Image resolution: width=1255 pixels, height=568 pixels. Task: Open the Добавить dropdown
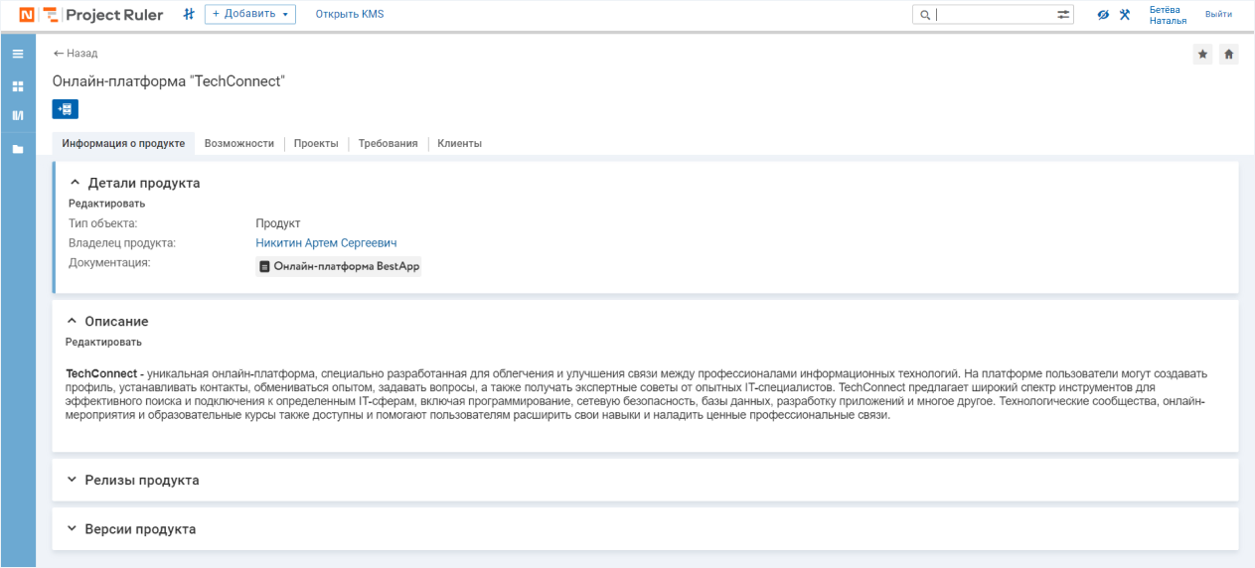(x=250, y=14)
